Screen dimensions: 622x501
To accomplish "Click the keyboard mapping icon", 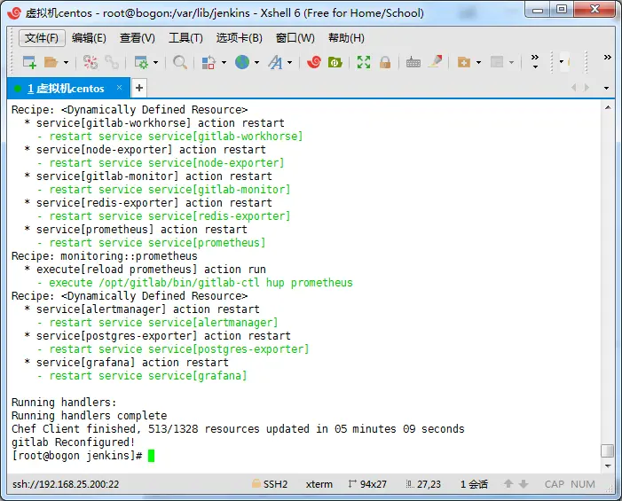I will pos(413,62).
